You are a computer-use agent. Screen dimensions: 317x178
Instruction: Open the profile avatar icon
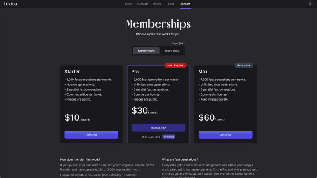click(x=310, y=4)
